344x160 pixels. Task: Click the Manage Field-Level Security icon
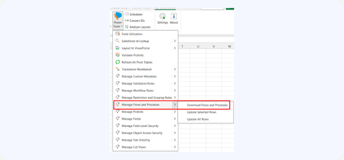[117, 126]
